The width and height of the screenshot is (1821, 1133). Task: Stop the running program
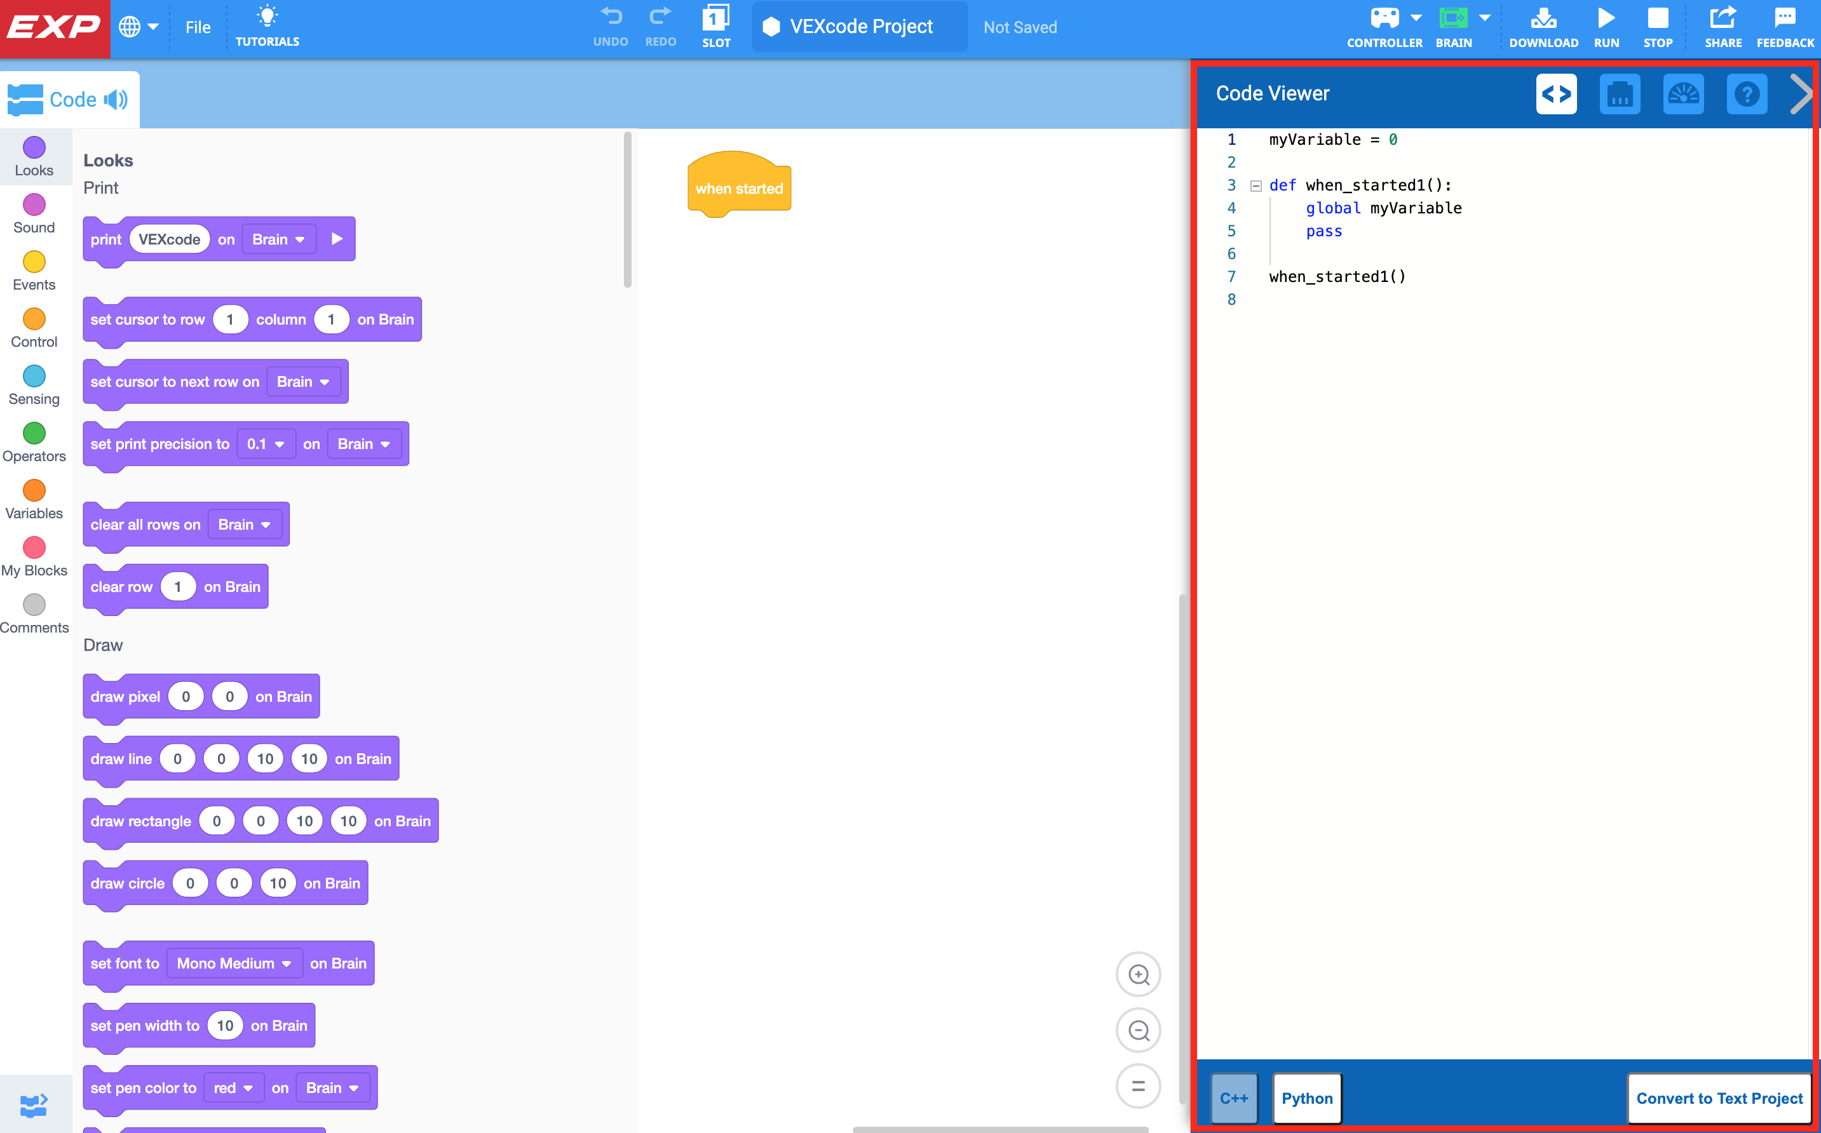(1657, 26)
